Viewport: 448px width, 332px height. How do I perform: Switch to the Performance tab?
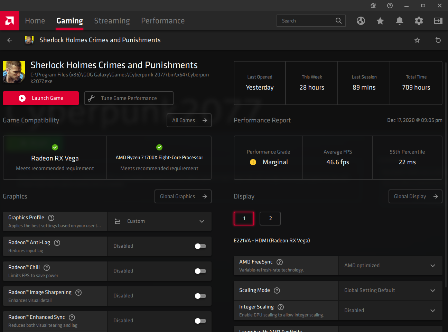coord(163,21)
